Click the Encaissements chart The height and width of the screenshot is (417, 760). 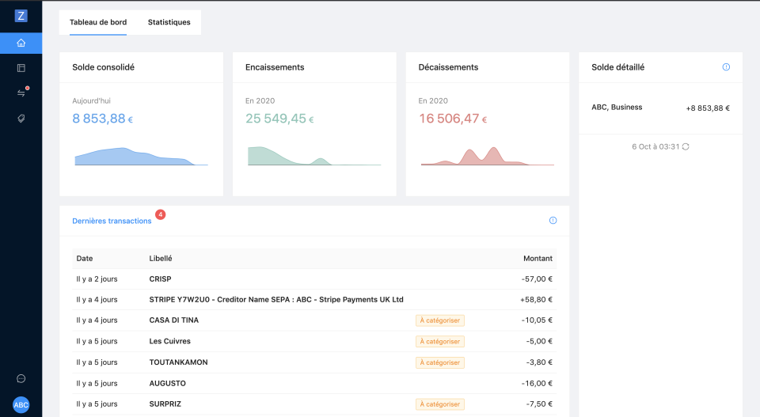[x=314, y=155]
